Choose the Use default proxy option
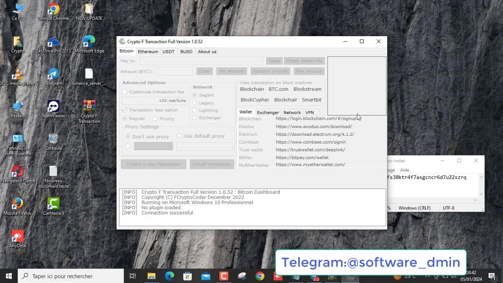The width and height of the screenshot is (503, 283). (179, 136)
